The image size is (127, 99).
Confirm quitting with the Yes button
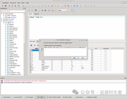tap(74, 58)
